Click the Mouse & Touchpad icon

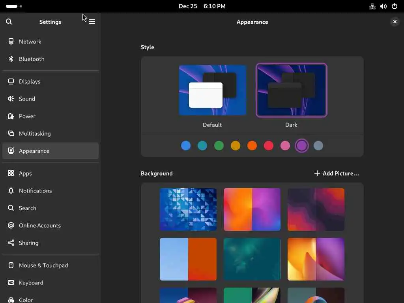(11, 265)
